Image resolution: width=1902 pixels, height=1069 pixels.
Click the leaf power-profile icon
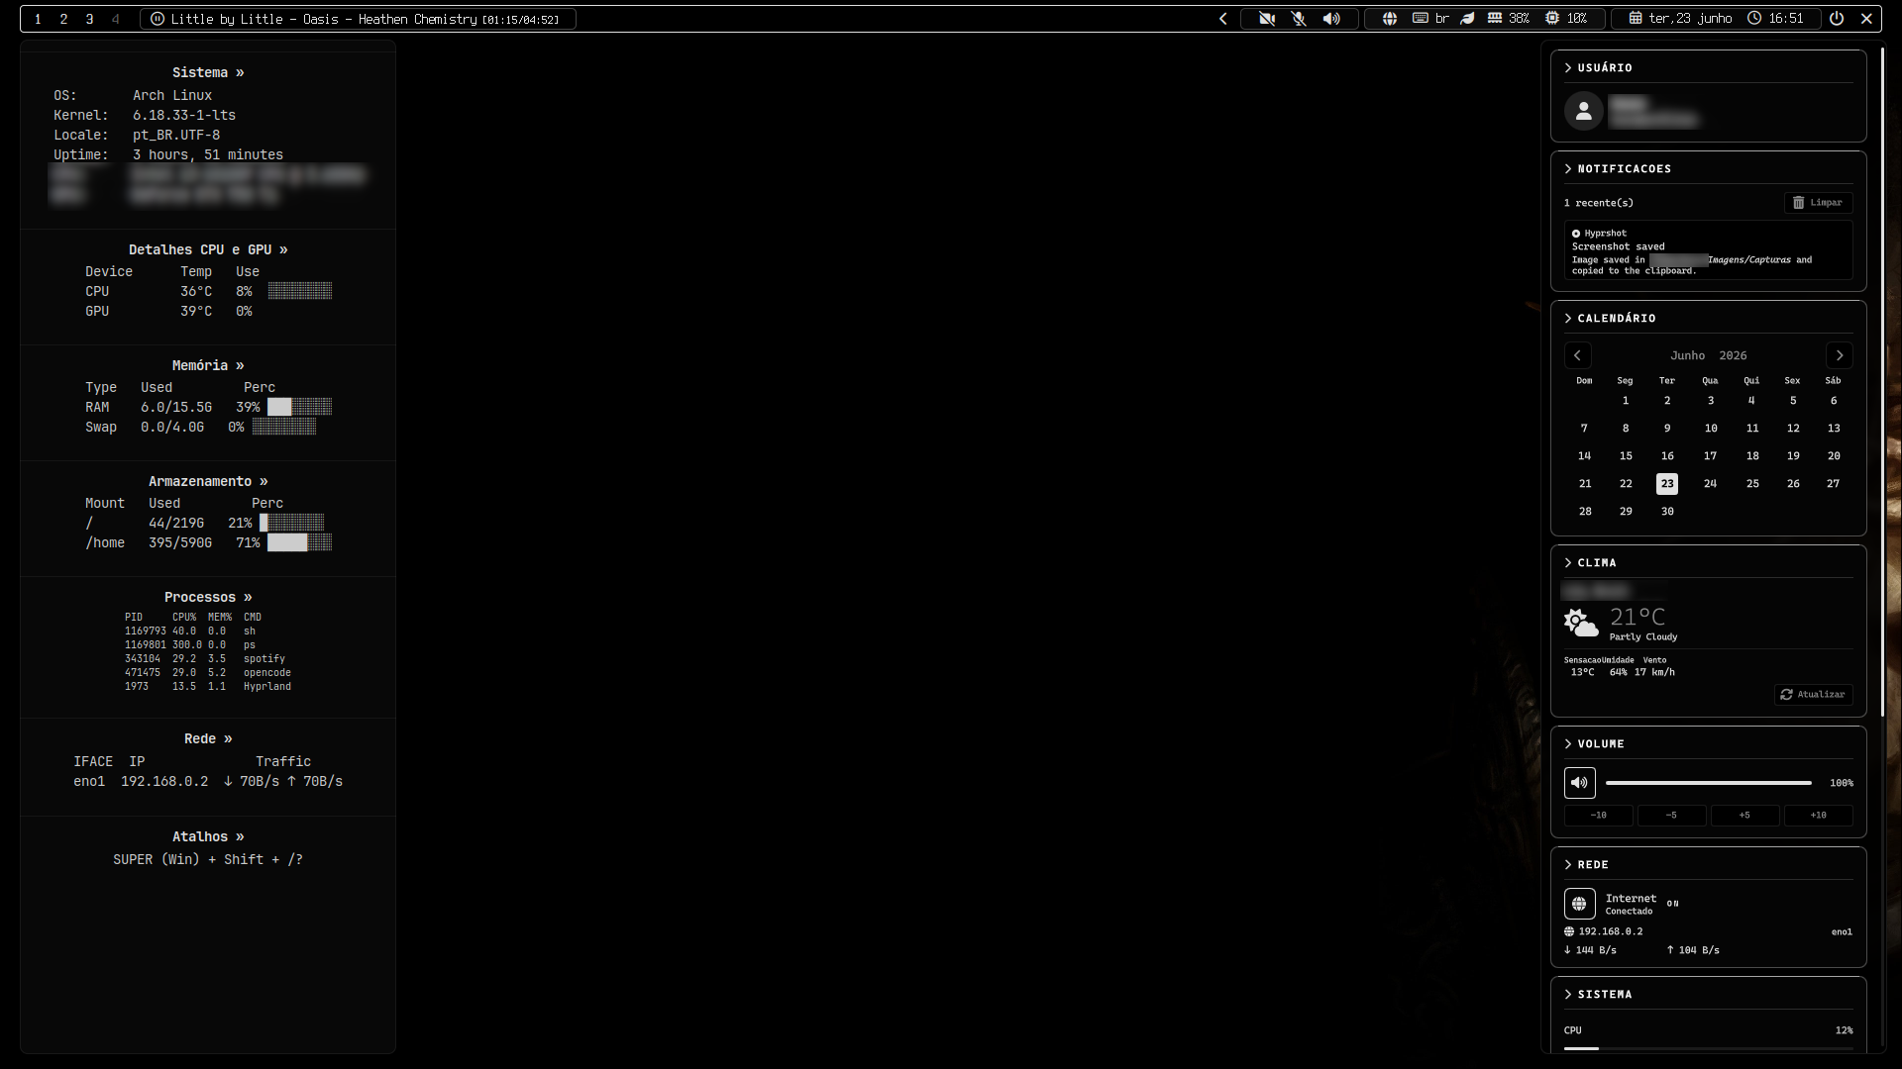(x=1468, y=19)
